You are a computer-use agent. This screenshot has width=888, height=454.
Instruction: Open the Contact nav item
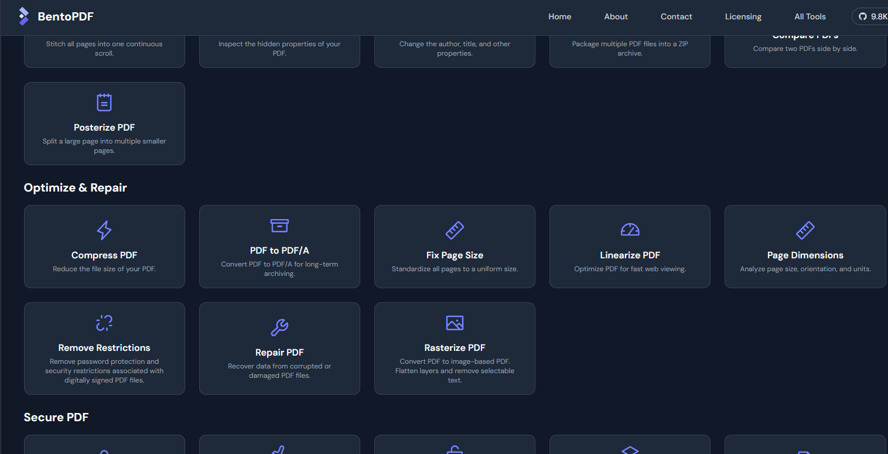click(x=676, y=16)
